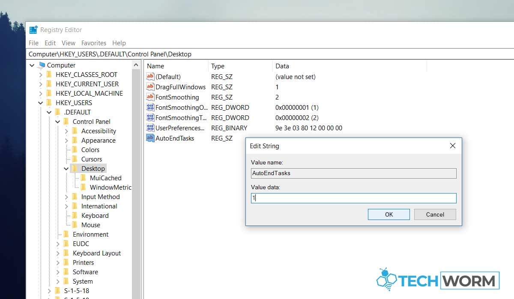Click the tree scrollbar up arrow
This screenshot has height=299, width=514.
[x=136, y=65]
